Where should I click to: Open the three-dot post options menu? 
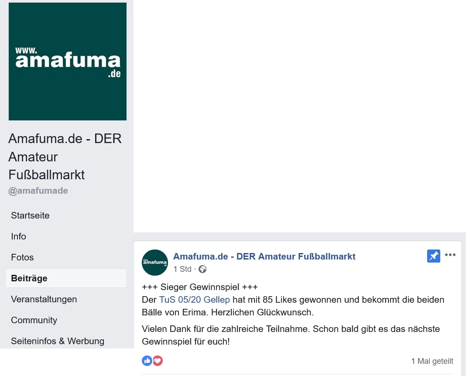[x=450, y=255]
